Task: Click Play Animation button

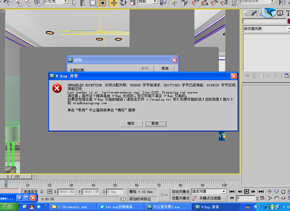Action: point(246,192)
